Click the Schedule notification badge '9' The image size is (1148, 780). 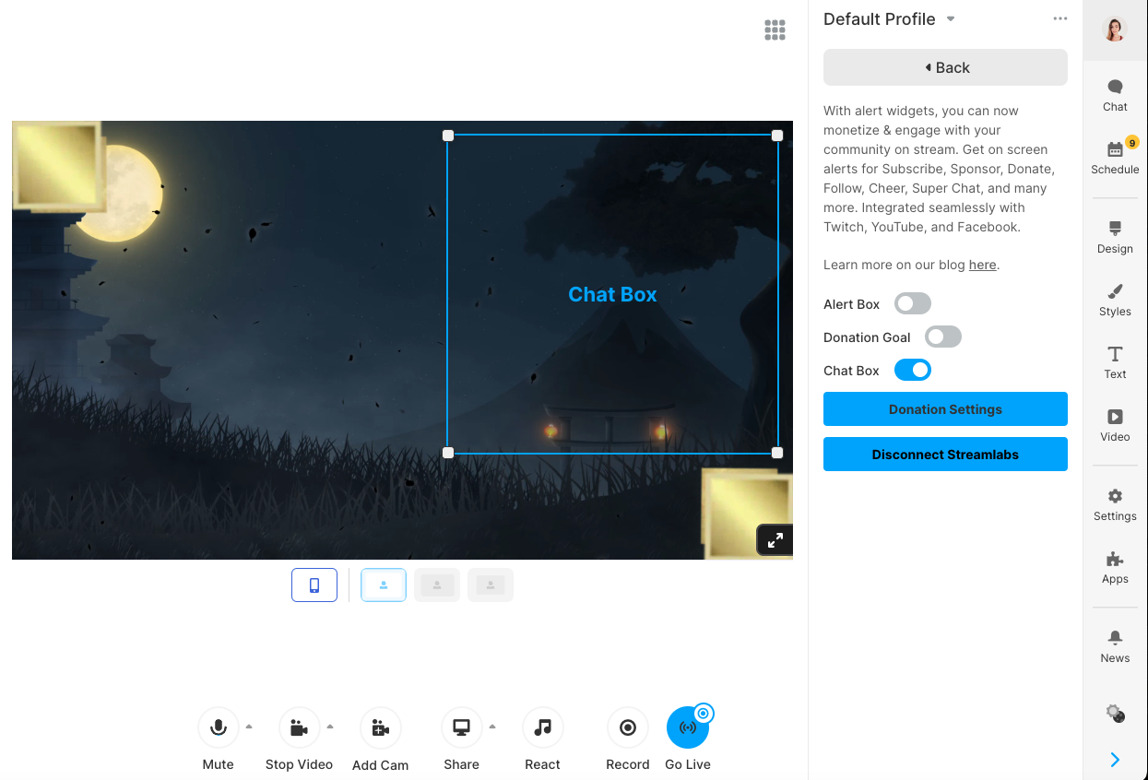pos(1131,142)
